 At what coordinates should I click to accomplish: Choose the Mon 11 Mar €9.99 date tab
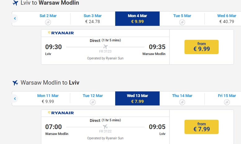[x=48, y=99]
